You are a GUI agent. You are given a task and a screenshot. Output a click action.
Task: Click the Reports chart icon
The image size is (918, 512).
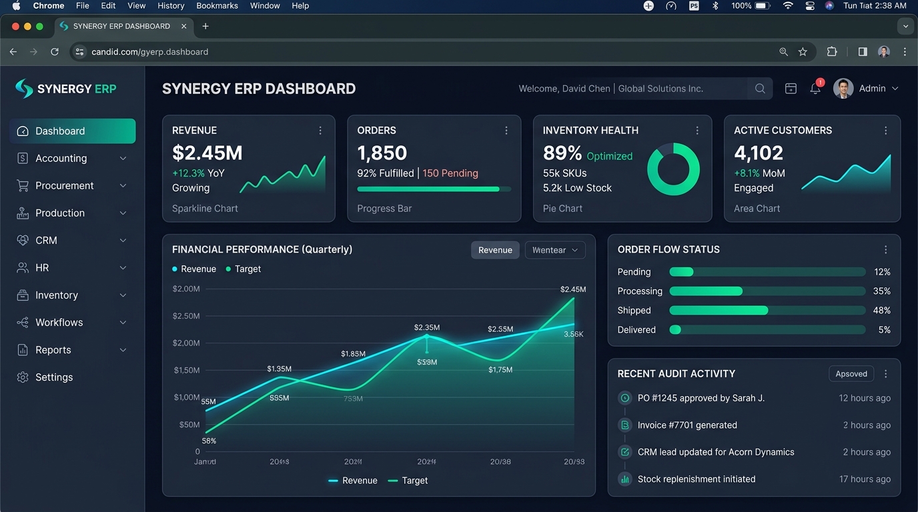[23, 349]
